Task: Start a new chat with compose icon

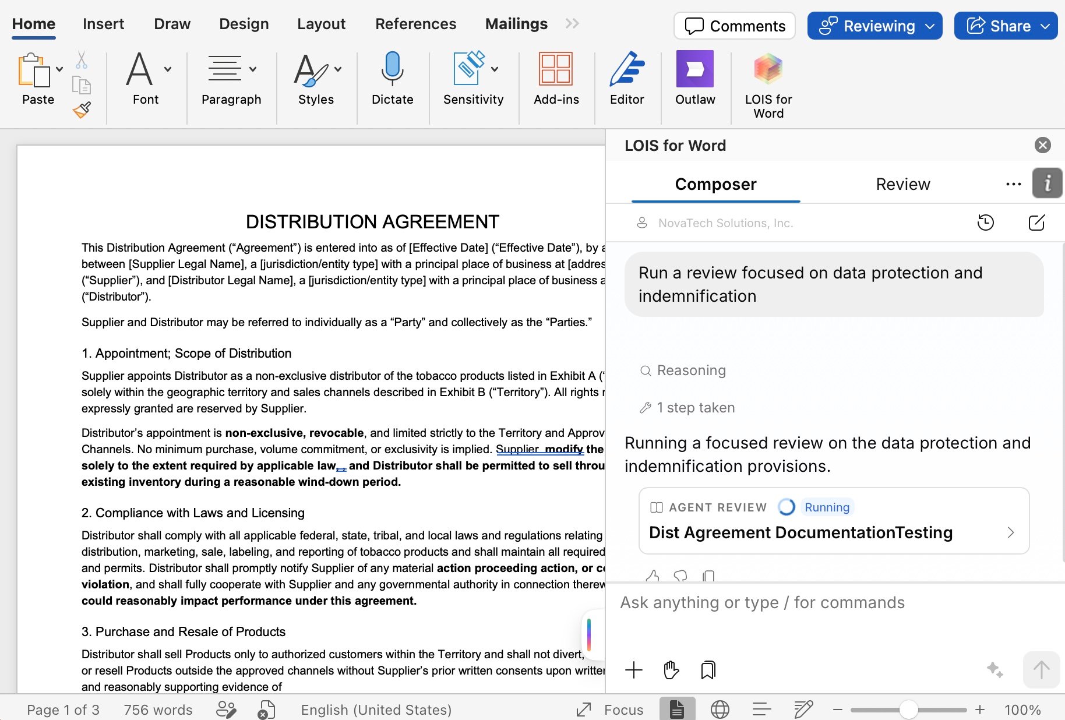Action: point(1037,223)
